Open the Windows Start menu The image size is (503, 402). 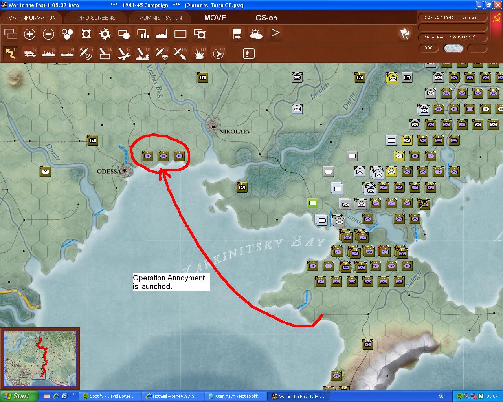(19, 396)
